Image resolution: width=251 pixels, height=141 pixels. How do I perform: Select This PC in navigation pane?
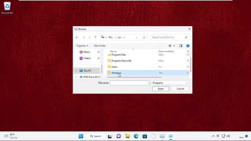87,70
